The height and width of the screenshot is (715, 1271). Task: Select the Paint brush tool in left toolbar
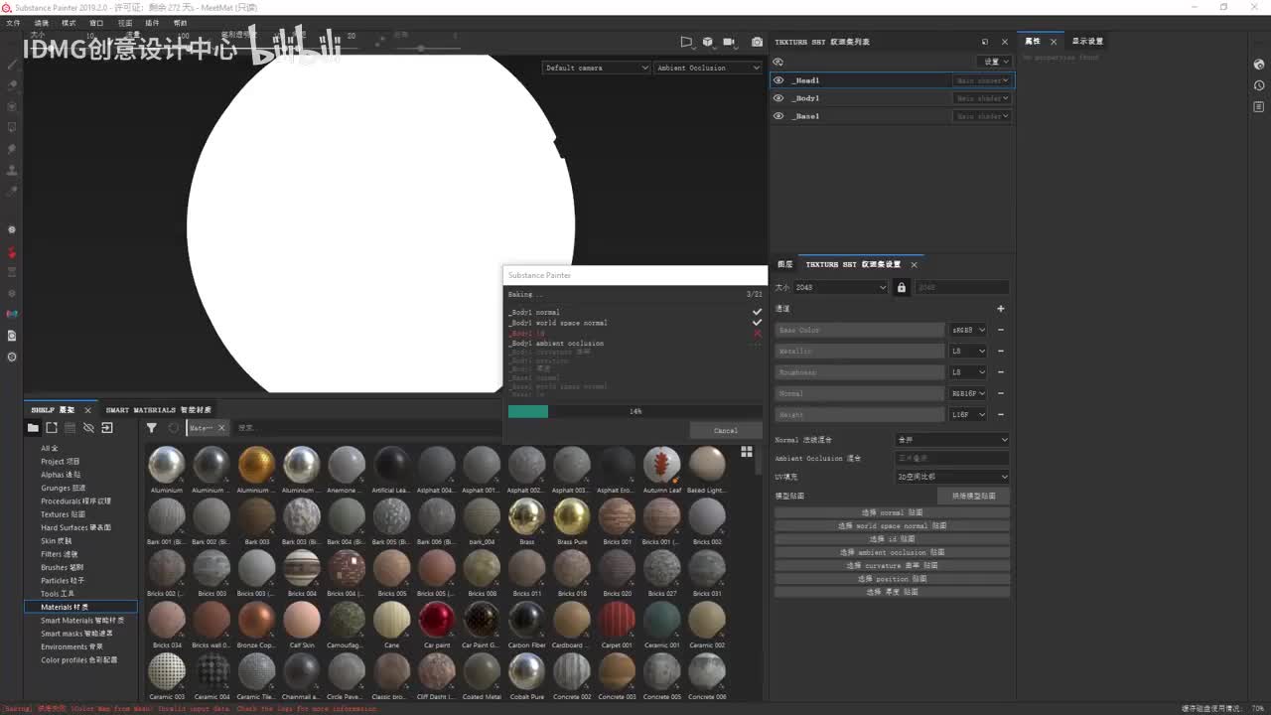(x=12, y=65)
